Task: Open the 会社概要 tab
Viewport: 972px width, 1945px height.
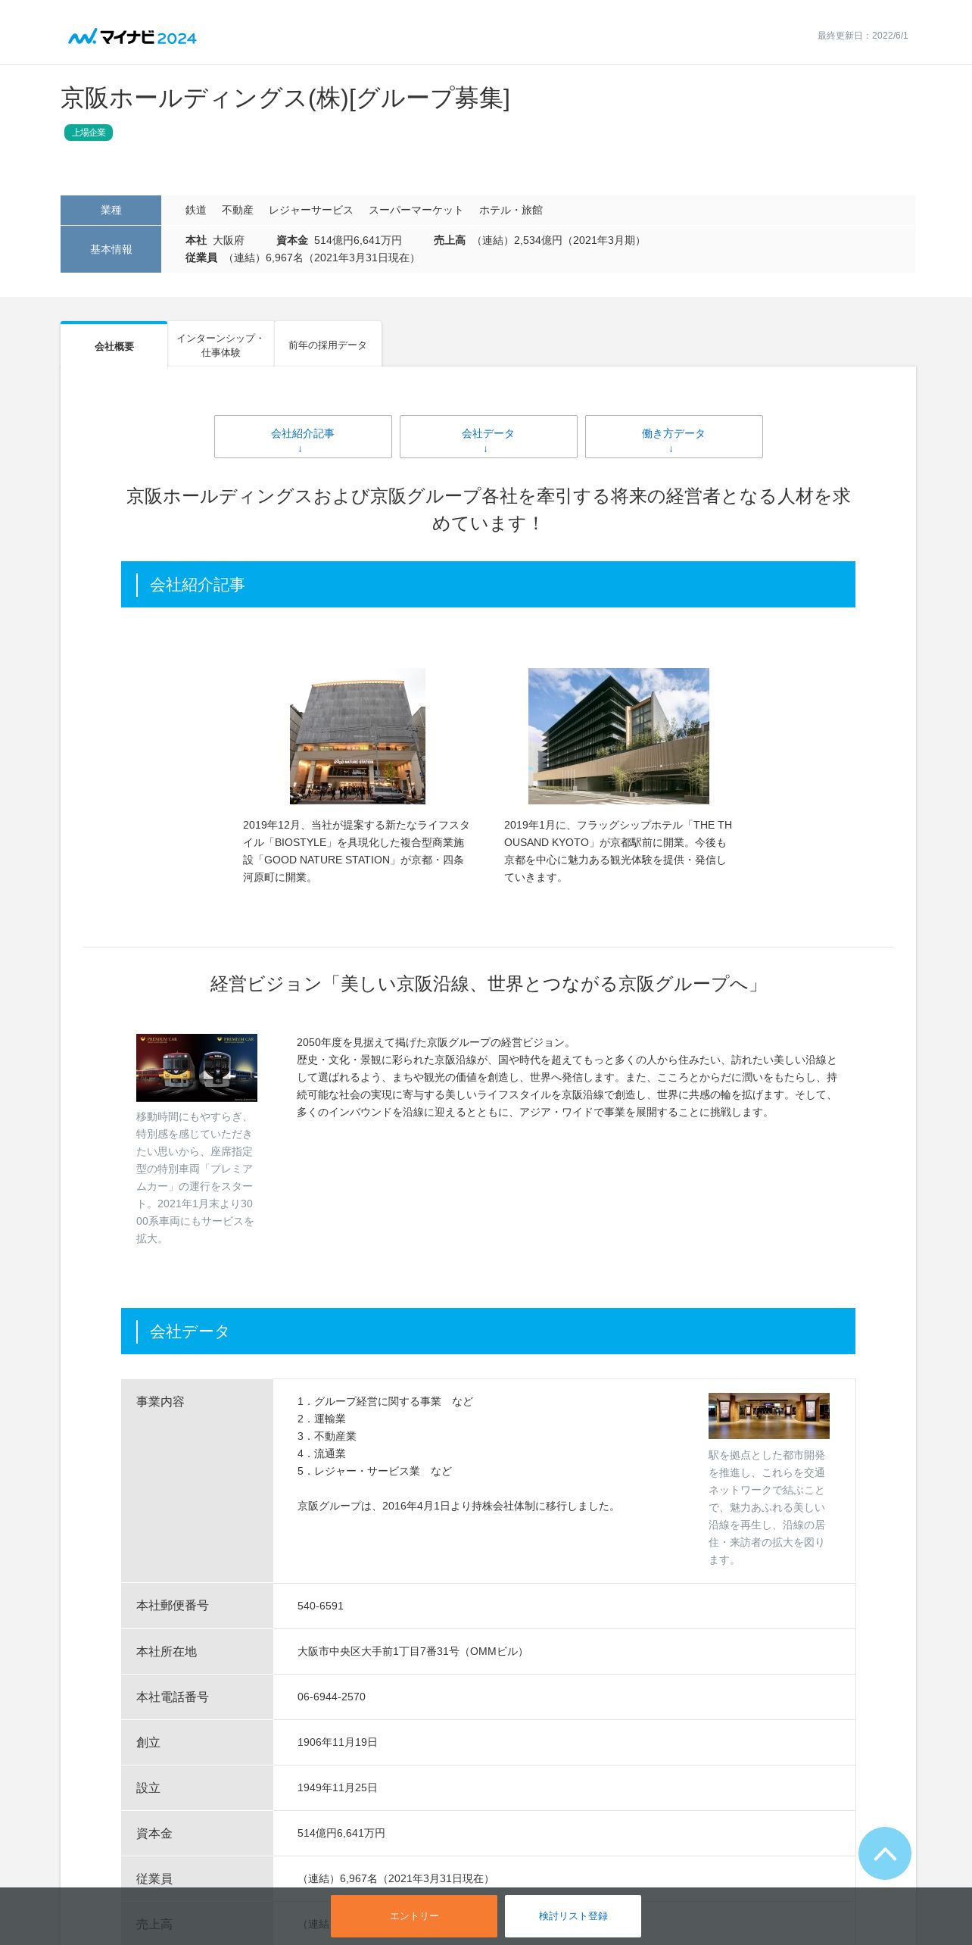Action: tap(114, 345)
